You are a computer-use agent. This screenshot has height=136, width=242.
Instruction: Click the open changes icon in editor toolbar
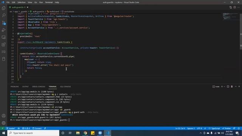click(x=231, y=7)
